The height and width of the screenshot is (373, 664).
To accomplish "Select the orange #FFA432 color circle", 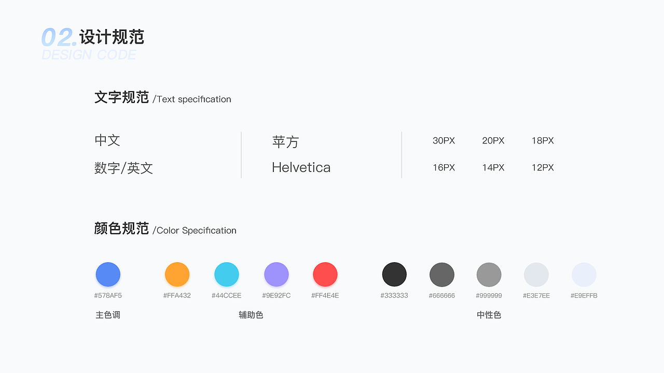I will (x=177, y=275).
